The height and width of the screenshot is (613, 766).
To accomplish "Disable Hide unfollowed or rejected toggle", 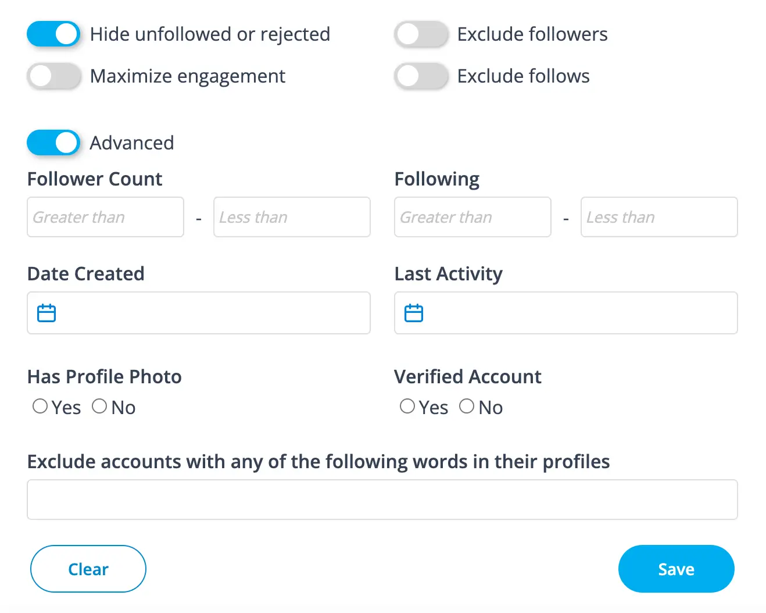I will coord(53,34).
